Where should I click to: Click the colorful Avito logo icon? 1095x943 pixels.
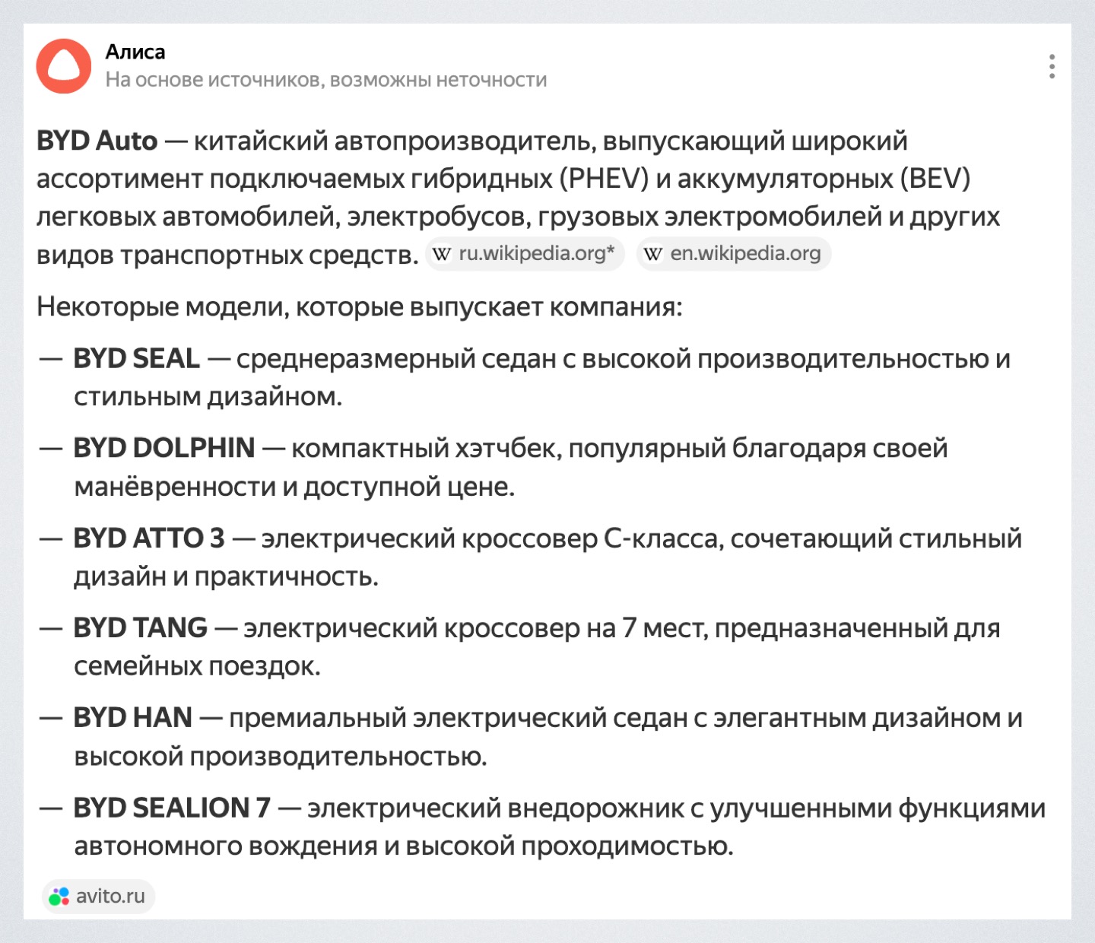click(x=59, y=897)
